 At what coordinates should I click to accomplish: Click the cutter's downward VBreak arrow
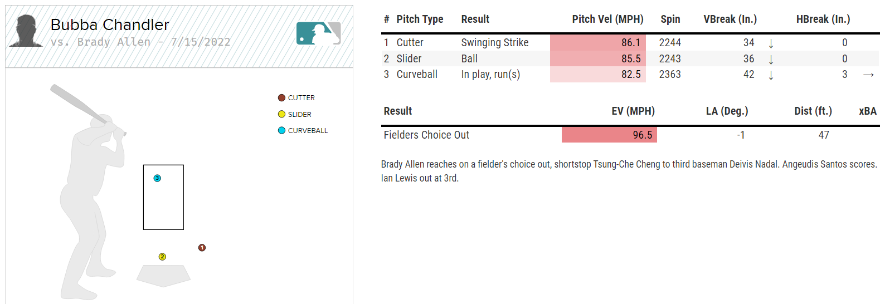[x=771, y=43]
